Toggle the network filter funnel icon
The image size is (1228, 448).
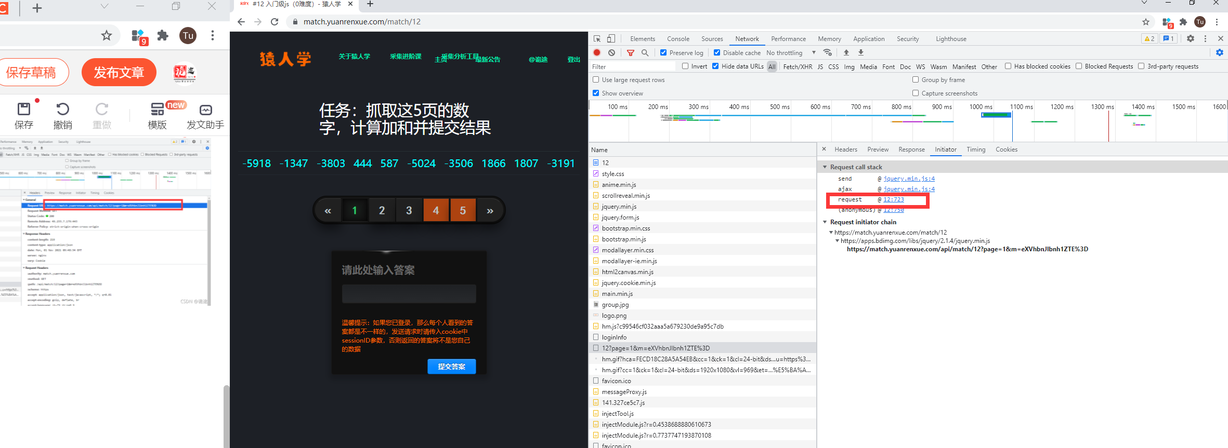pos(631,52)
